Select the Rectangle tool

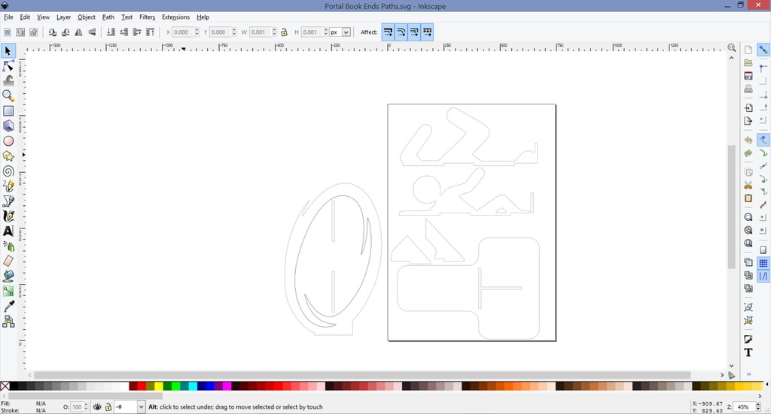click(8, 110)
